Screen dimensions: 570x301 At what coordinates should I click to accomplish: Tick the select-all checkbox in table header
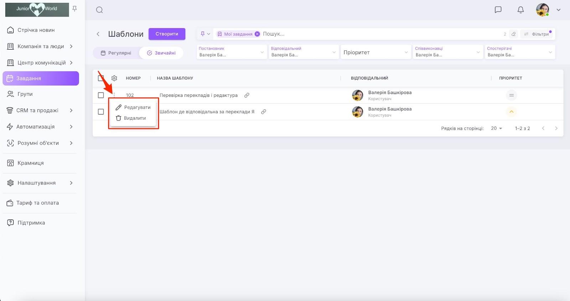[x=101, y=78]
